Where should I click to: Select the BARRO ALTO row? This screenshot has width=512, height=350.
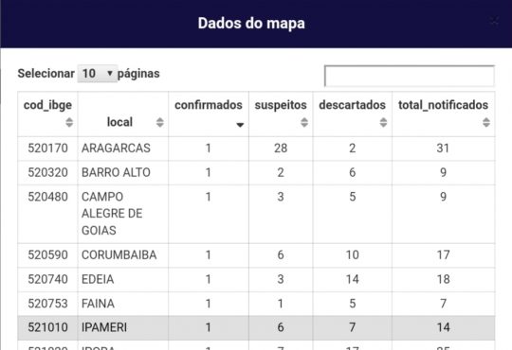point(256,173)
